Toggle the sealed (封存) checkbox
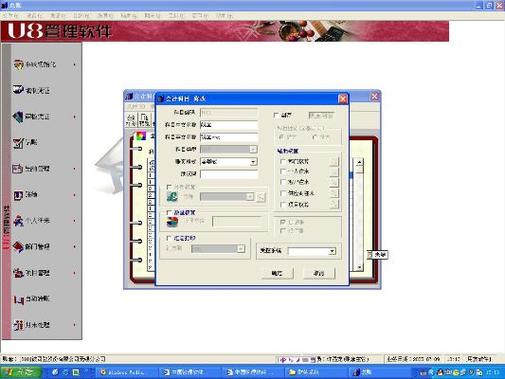The width and height of the screenshot is (505, 379). pos(276,115)
